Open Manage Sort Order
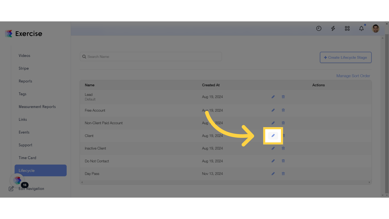Image resolution: width=389 pixels, height=219 pixels. [353, 76]
